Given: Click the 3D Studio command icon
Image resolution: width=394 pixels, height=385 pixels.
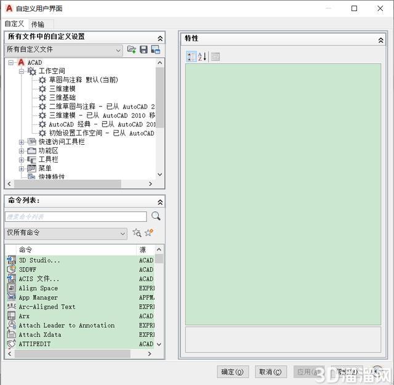Looking at the screenshot, I should (11, 260).
